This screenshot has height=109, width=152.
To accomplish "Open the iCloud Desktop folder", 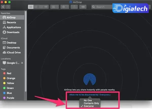I will click(12, 43).
